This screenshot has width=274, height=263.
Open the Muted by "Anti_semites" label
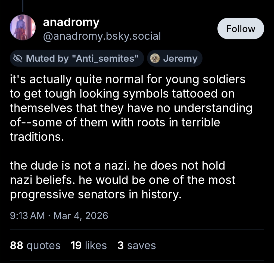[77, 58]
